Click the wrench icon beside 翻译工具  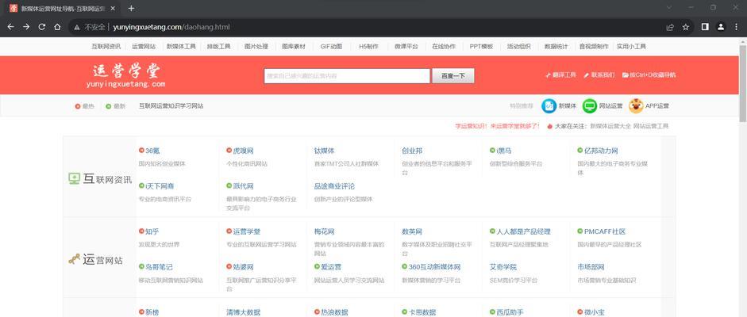pyautogui.click(x=549, y=75)
